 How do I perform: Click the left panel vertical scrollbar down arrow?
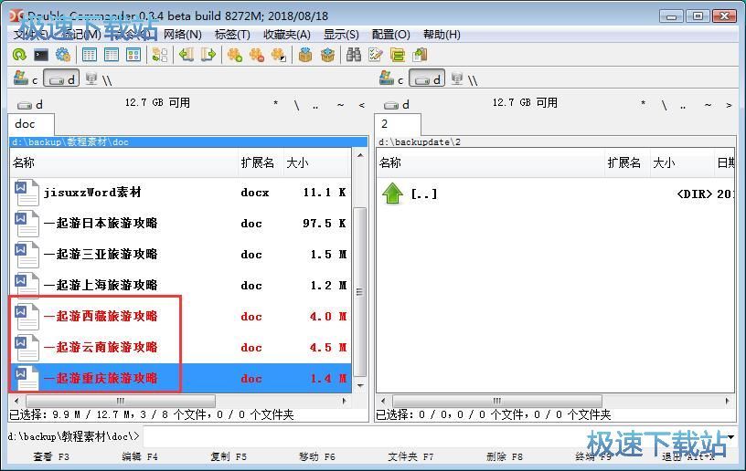[x=360, y=385]
